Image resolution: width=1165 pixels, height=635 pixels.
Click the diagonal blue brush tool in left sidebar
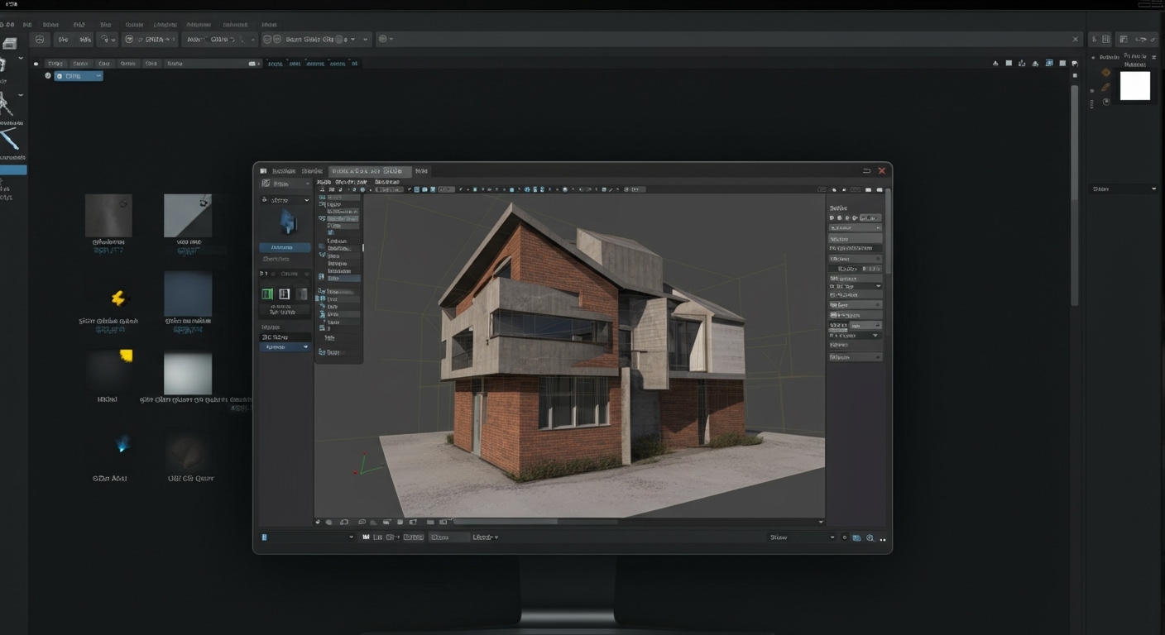pyautogui.click(x=9, y=137)
